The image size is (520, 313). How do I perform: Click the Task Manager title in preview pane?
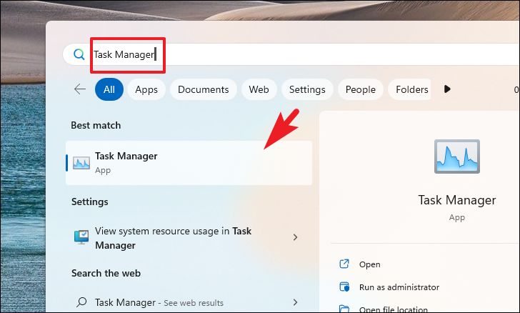pos(457,200)
